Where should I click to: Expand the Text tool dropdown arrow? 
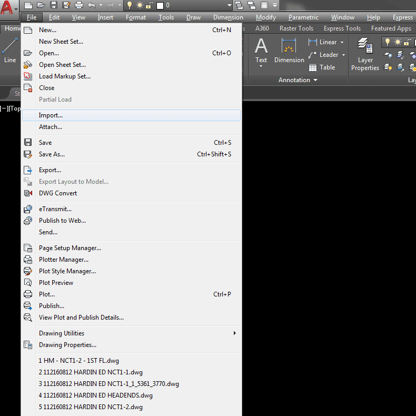point(261,66)
